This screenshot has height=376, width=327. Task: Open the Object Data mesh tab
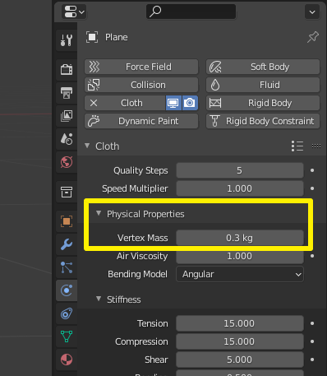(67, 337)
